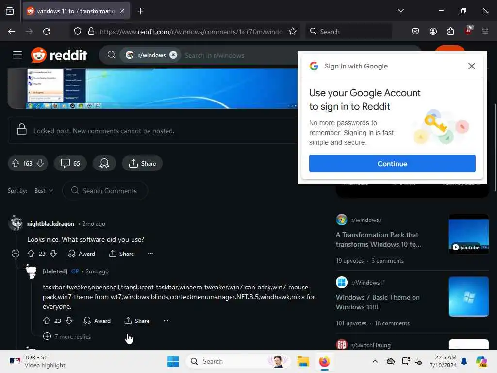Upvote the post with 163 votes
The image size is (497, 373).
(x=16, y=163)
